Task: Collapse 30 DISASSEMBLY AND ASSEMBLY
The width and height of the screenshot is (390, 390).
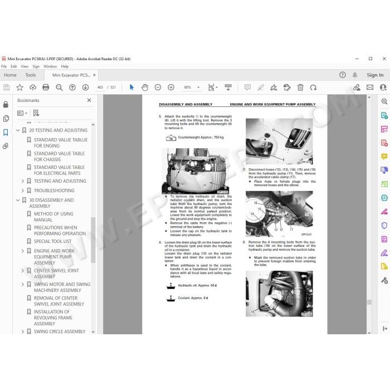Action: click(18, 200)
